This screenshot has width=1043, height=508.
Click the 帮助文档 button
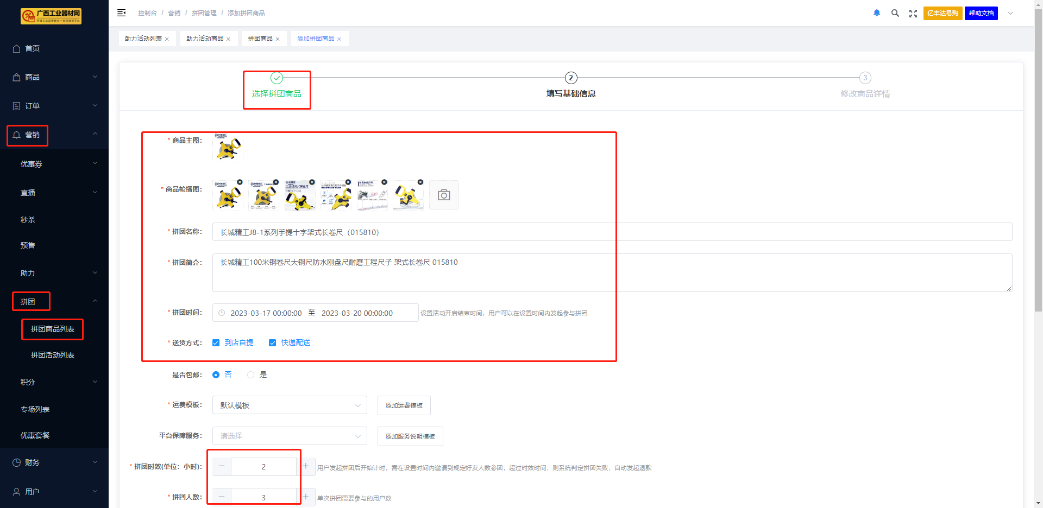click(x=981, y=13)
